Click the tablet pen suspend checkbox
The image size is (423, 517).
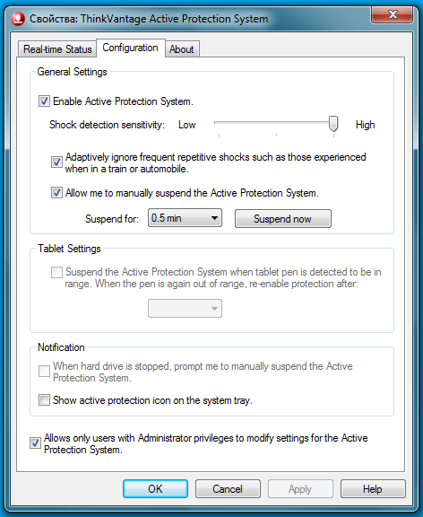(56, 272)
